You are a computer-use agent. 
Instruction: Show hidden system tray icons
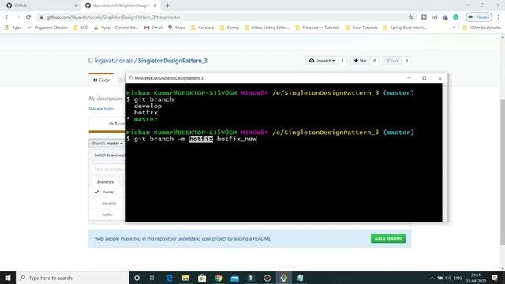click(x=432, y=278)
